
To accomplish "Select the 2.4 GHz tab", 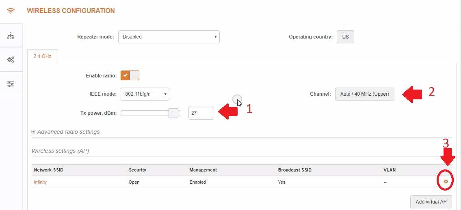I will click(42, 56).
